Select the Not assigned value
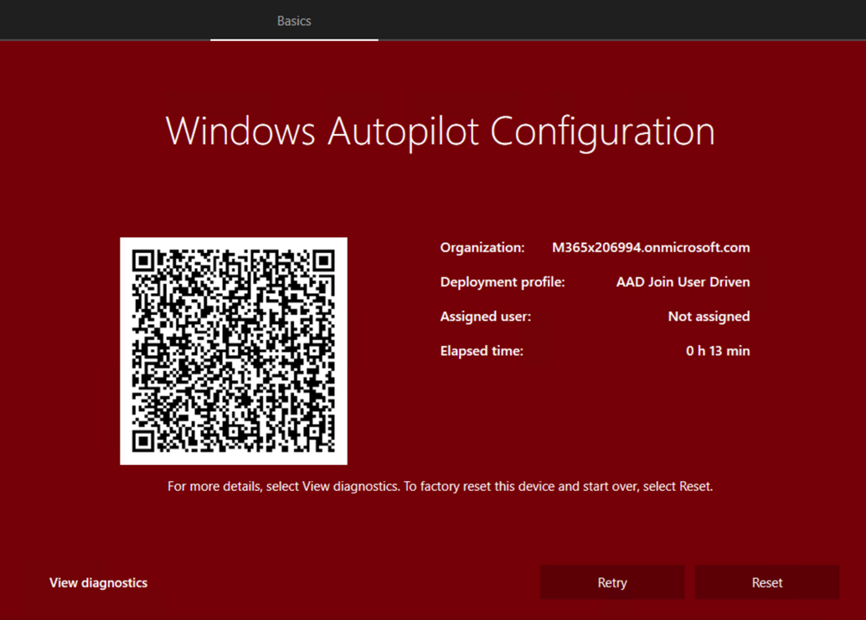 click(709, 316)
